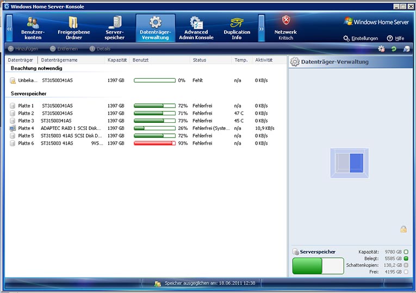
Task: Click the blue disk layout thumbnail
Action: 350,163
